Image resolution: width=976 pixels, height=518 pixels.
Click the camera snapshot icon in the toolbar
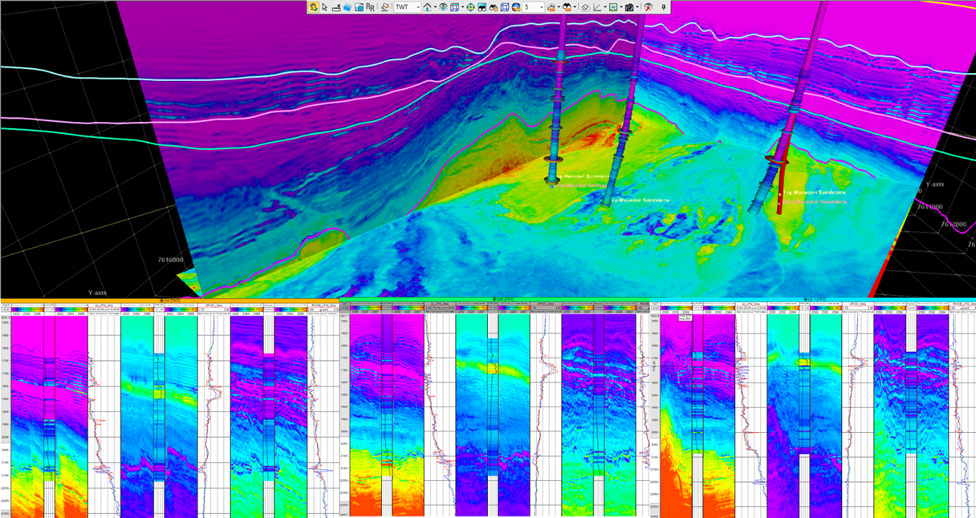point(629,8)
